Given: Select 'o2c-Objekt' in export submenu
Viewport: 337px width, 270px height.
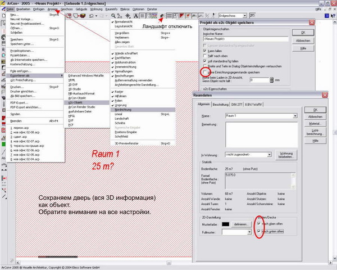Looking at the screenshot, I should pos(78,102).
